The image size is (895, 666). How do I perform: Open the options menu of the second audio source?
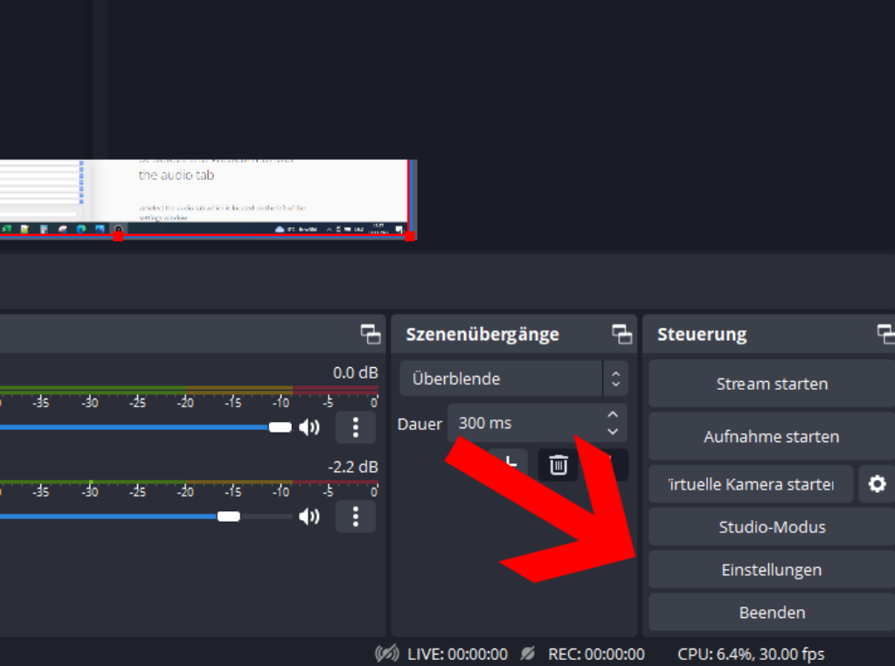coord(356,517)
